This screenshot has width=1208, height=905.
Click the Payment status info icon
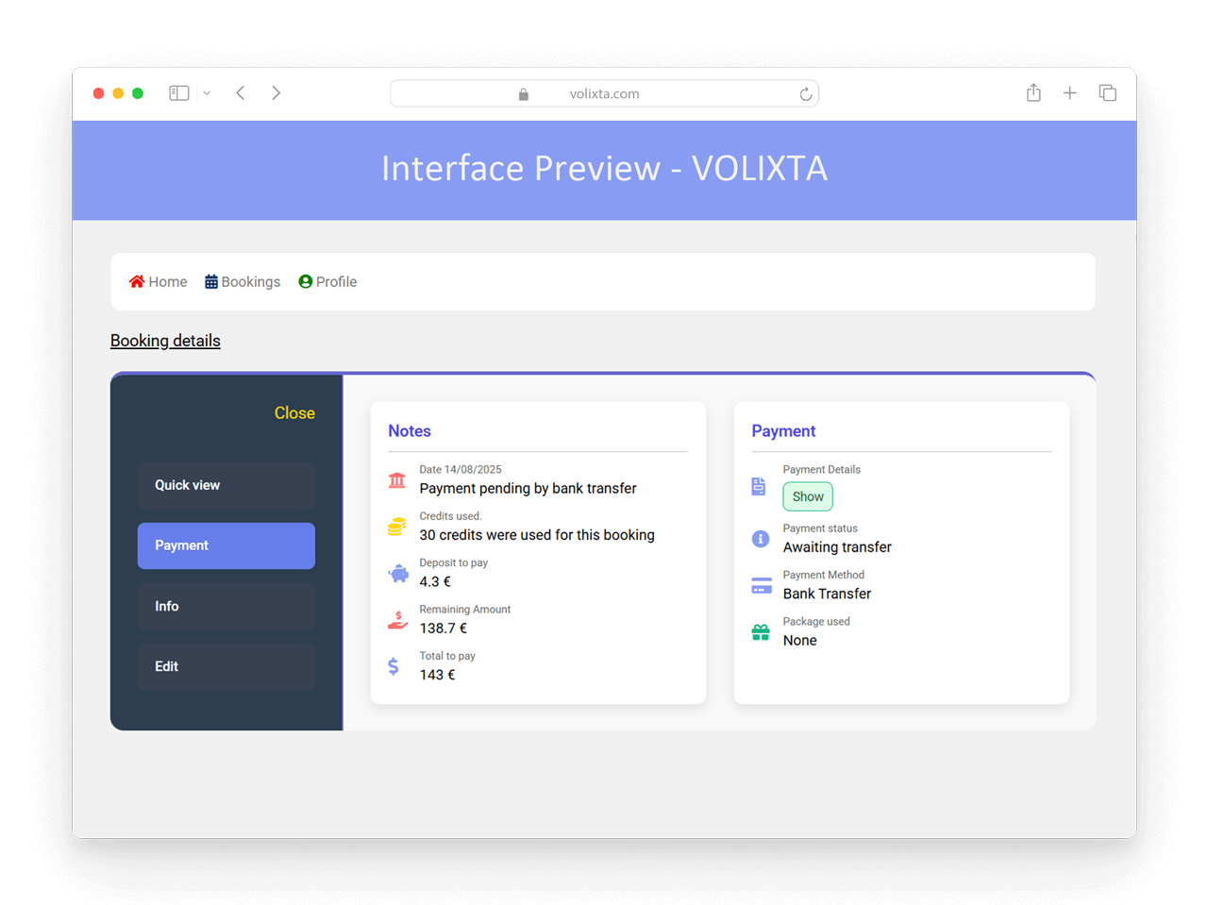(x=761, y=539)
